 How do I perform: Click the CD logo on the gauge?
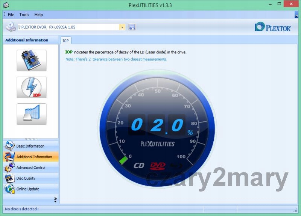coord(139,166)
